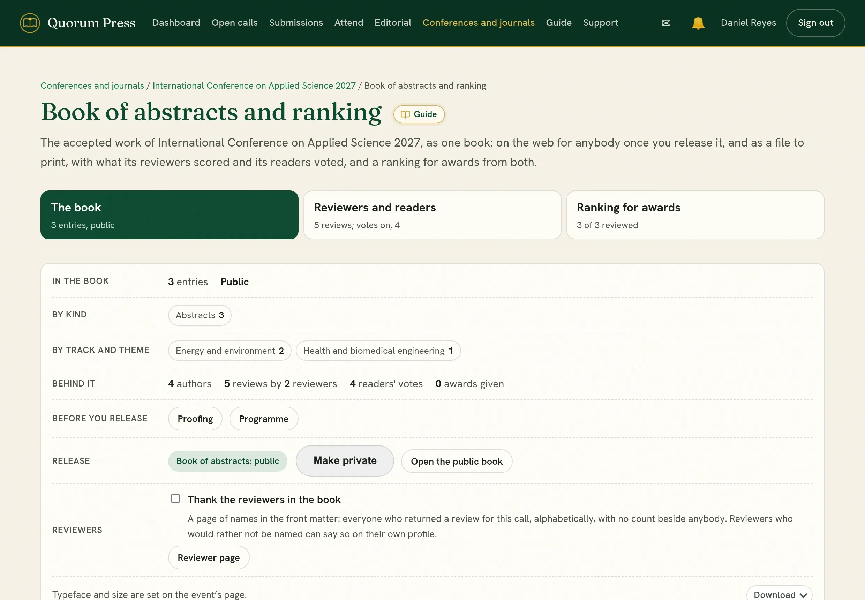Screen dimensions: 865x600
Task: Select The book tab
Action: [x=170, y=215]
